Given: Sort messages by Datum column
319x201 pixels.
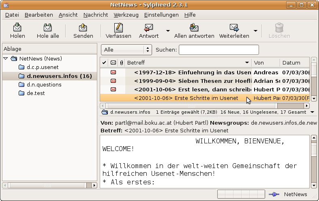Looking at the screenshot, I should click(294, 63).
